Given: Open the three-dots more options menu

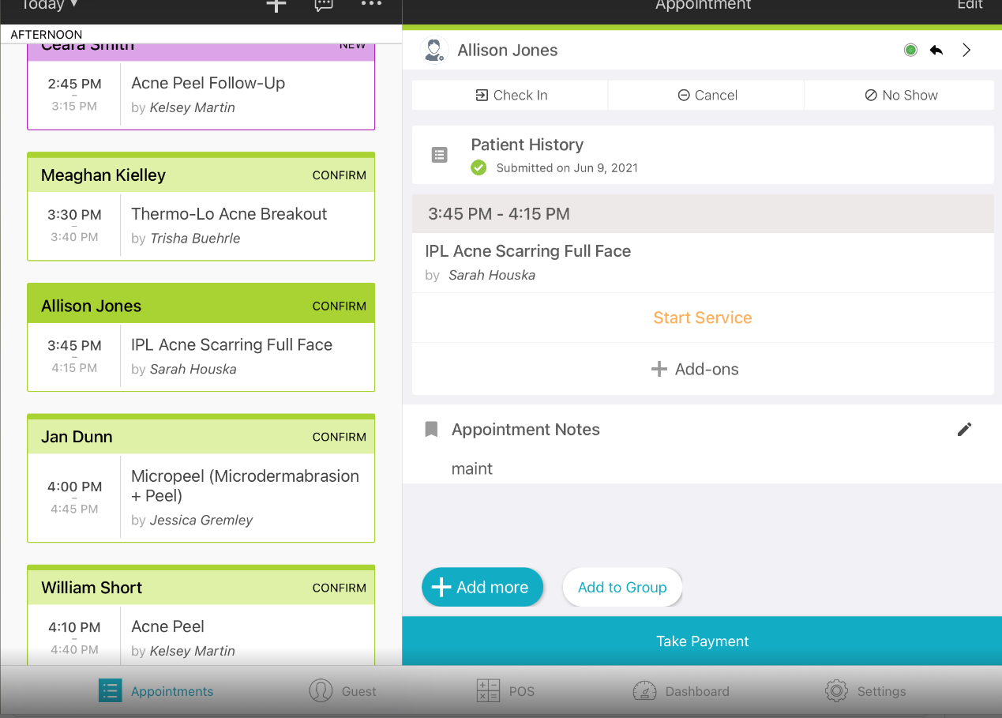Looking at the screenshot, I should (371, 5).
